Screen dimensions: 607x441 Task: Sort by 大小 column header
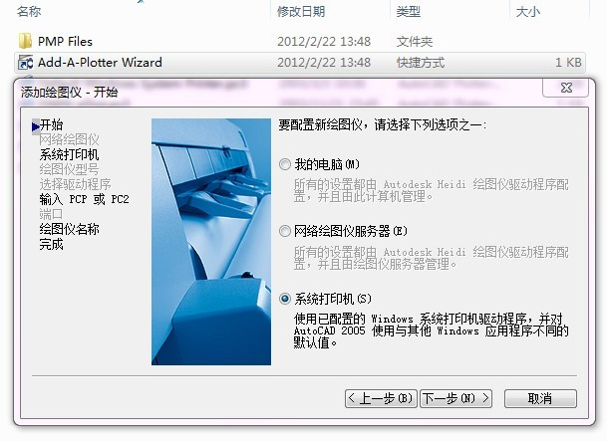click(527, 12)
